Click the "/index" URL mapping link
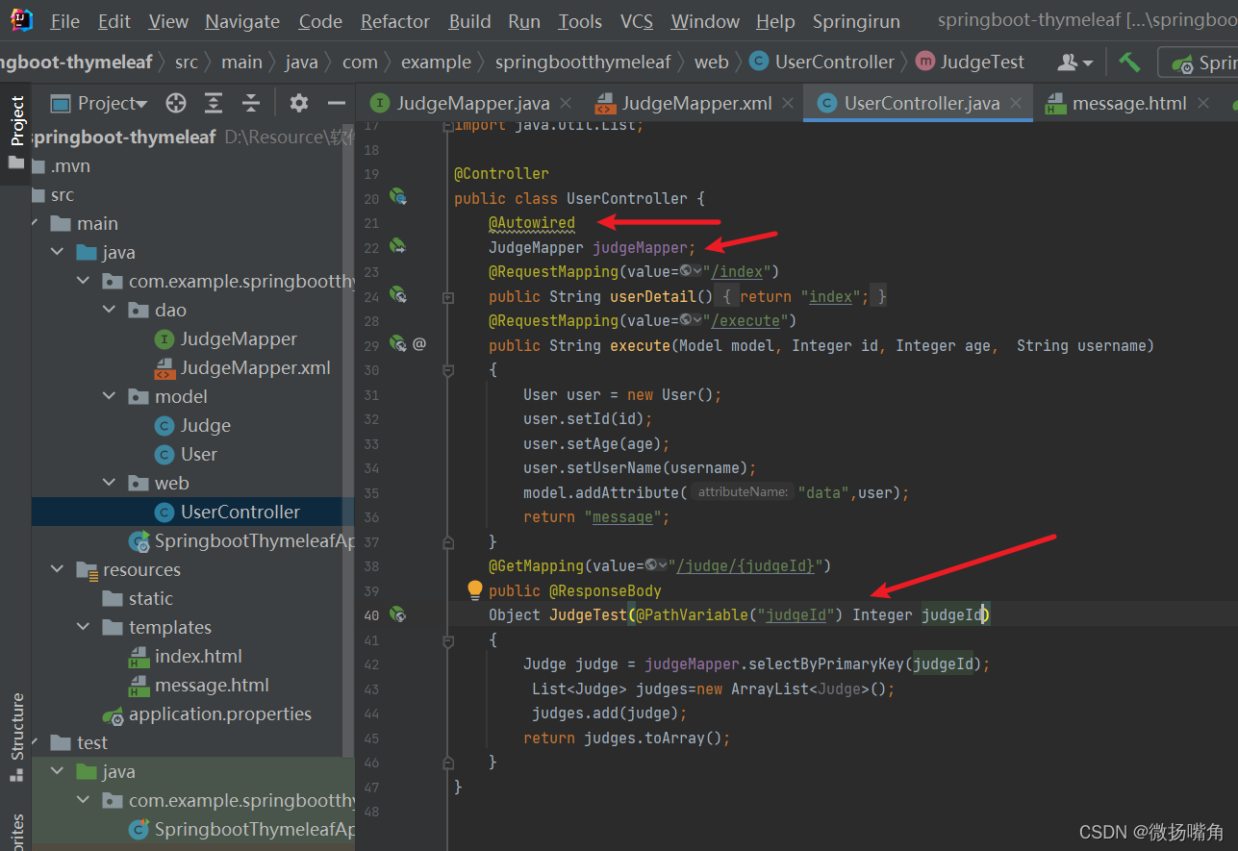Screen dimensions: 1238x851 coord(738,272)
